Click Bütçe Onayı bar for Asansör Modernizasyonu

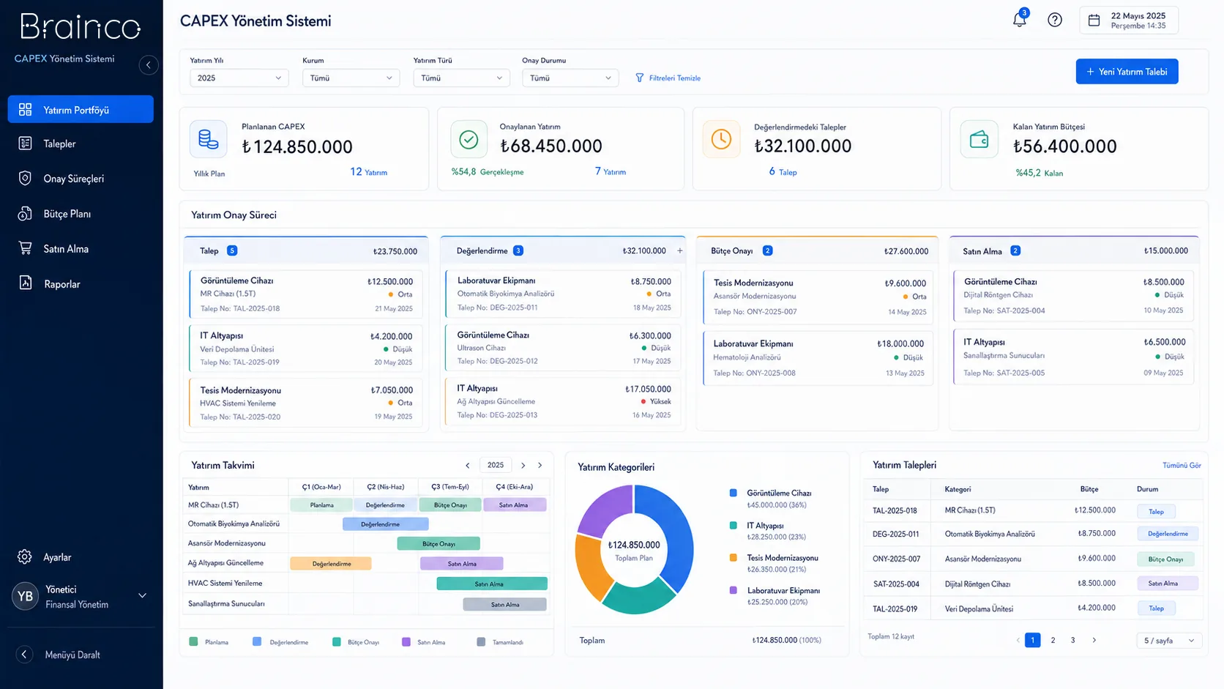(x=439, y=543)
